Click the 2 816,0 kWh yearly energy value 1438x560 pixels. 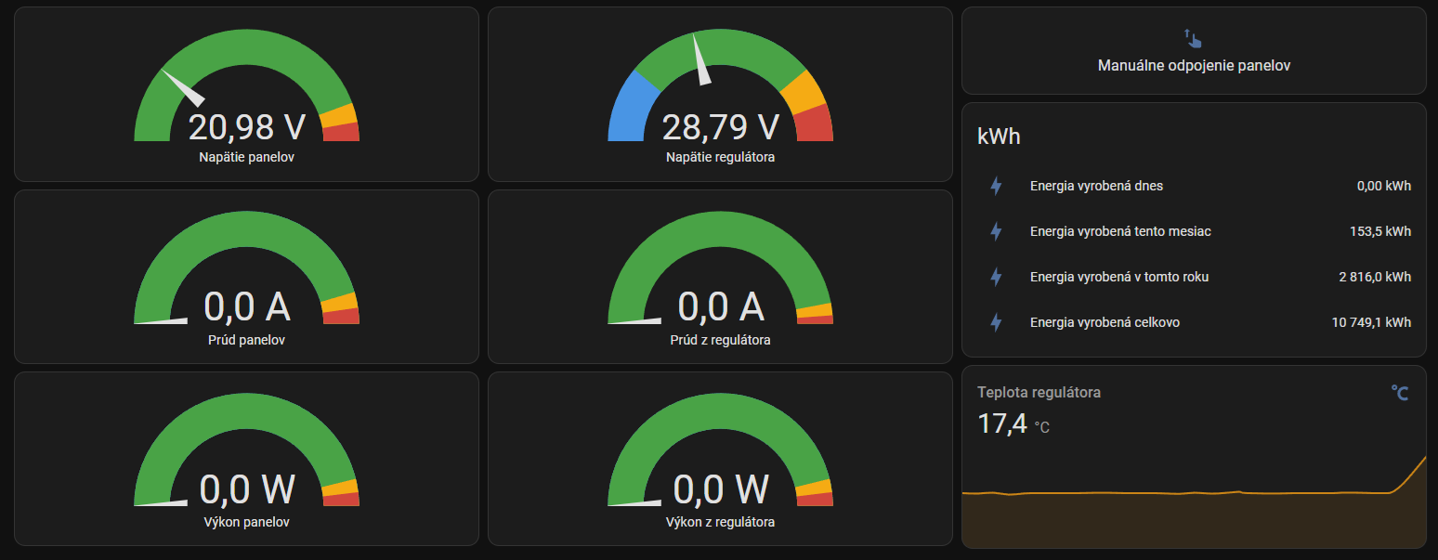[1375, 277]
